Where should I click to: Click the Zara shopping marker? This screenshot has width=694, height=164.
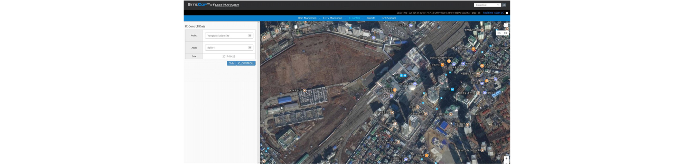tap(495, 79)
